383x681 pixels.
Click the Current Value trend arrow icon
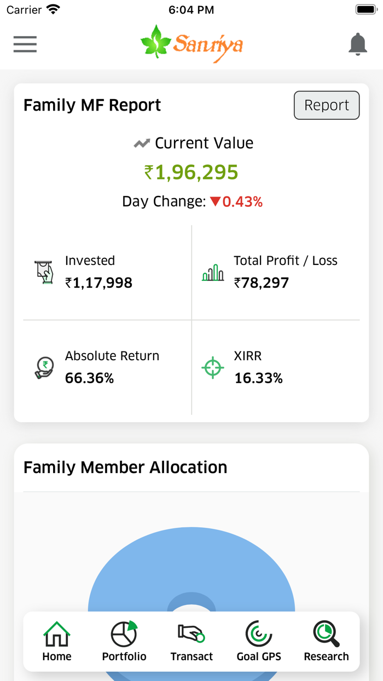tap(142, 142)
